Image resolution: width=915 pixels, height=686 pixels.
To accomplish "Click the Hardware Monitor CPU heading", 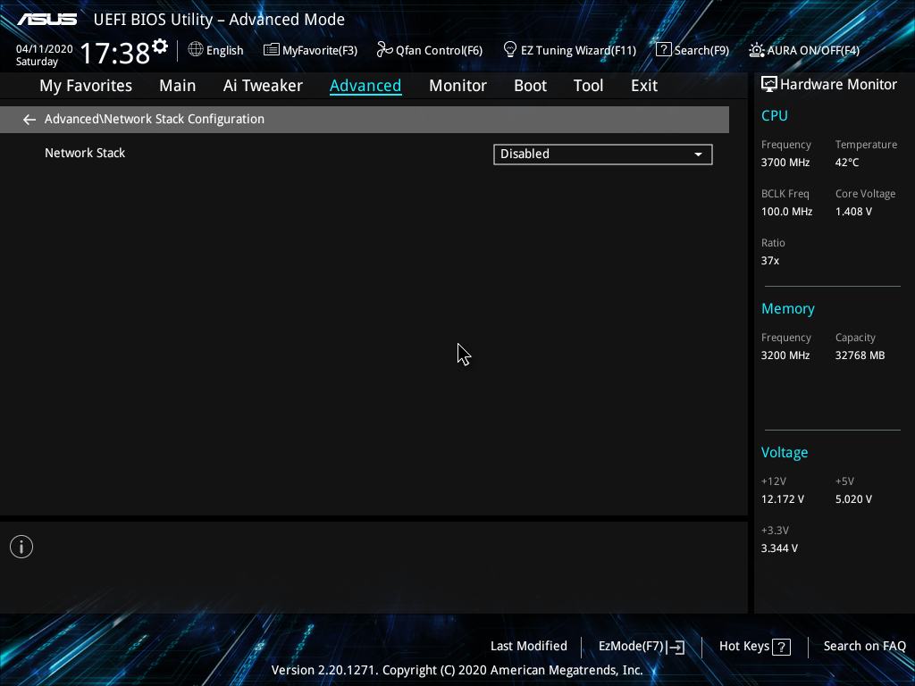I will coord(775,115).
